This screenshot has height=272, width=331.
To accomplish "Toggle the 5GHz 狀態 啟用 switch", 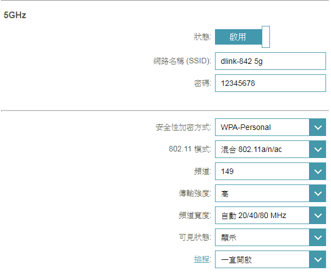I will point(242,37).
